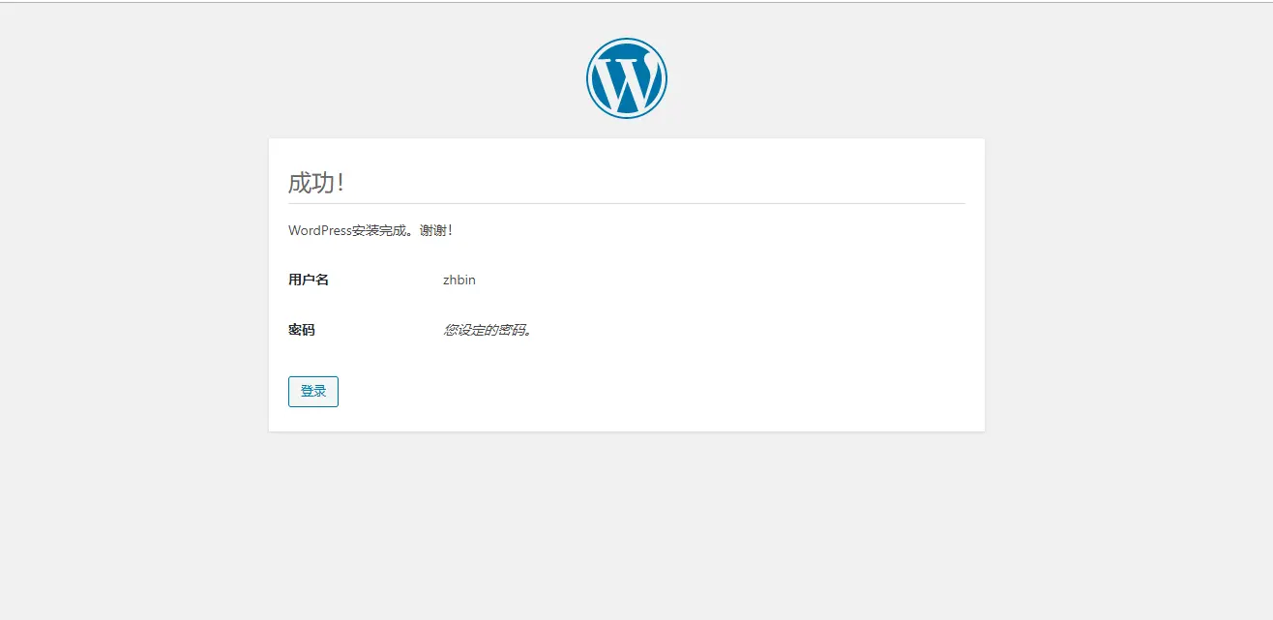Select the username value zhbin
Viewport: 1273px width, 620px height.
point(459,280)
